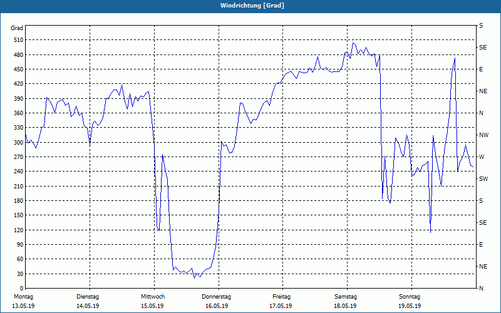Select the date 14.05.19
501x313 pixels.
tap(88, 306)
